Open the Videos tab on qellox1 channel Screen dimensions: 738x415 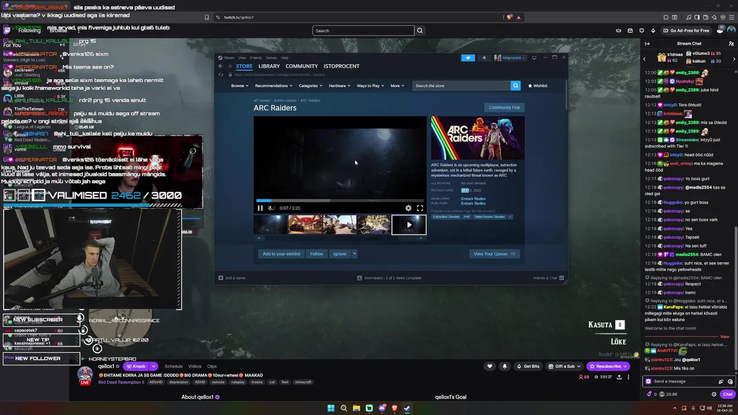pyautogui.click(x=195, y=366)
